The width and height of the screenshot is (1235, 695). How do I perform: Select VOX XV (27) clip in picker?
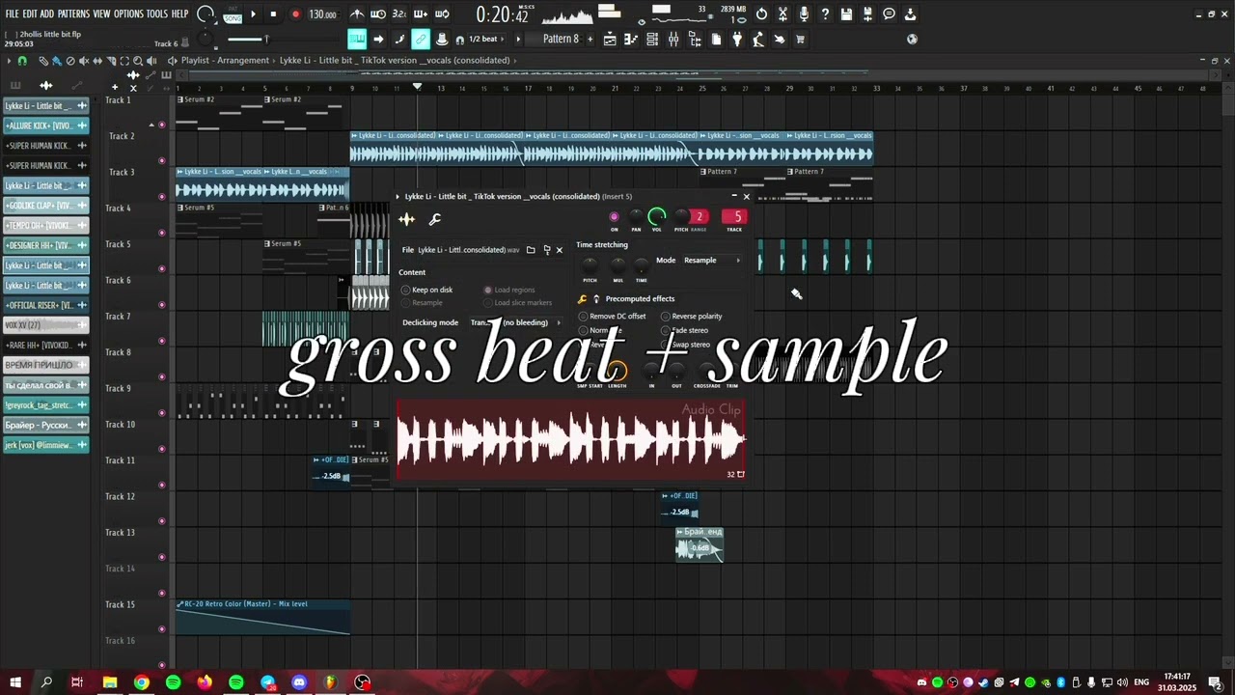click(46, 325)
